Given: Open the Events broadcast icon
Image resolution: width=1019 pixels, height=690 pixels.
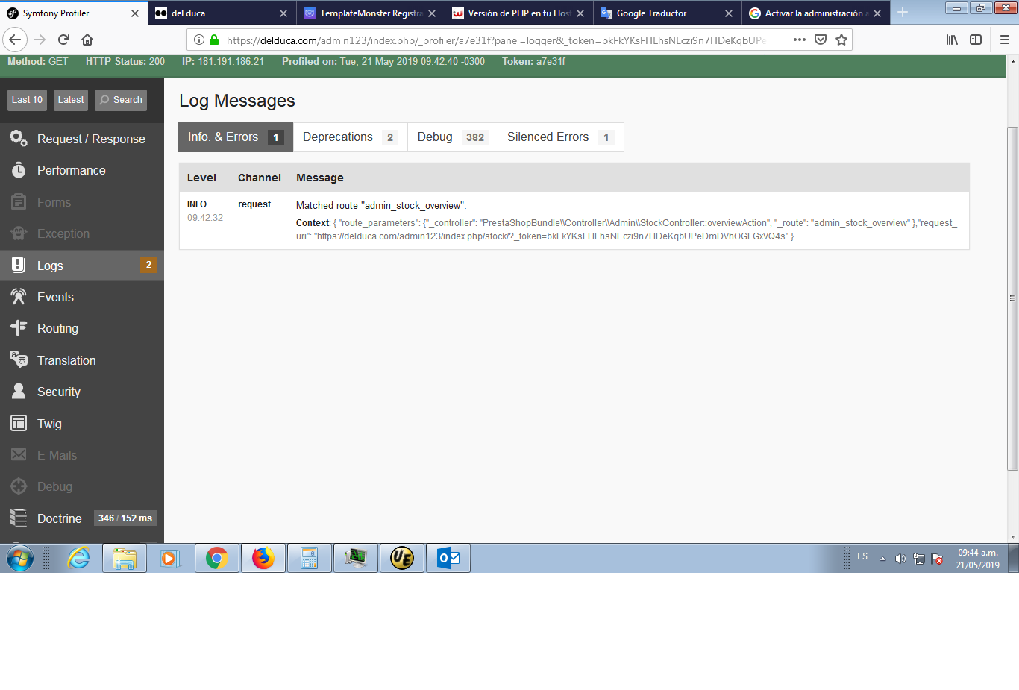Looking at the screenshot, I should [x=19, y=297].
